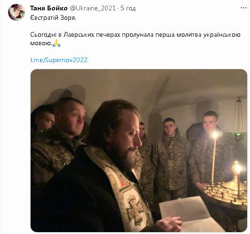Click the display name Таня Бойко
This screenshot has width=250, height=234.
49,8
